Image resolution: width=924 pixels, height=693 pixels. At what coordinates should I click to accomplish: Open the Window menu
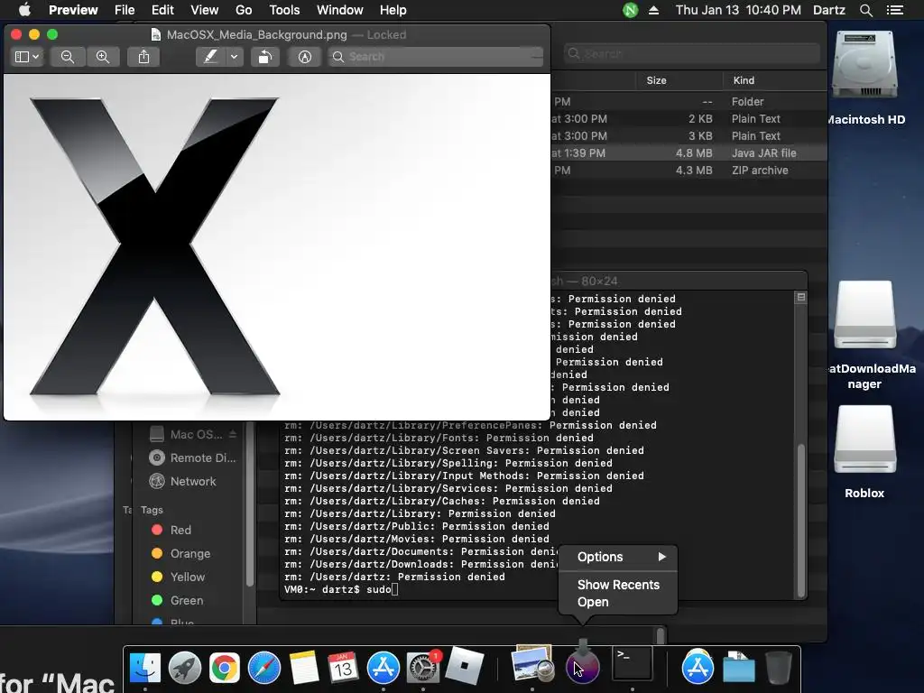point(340,10)
